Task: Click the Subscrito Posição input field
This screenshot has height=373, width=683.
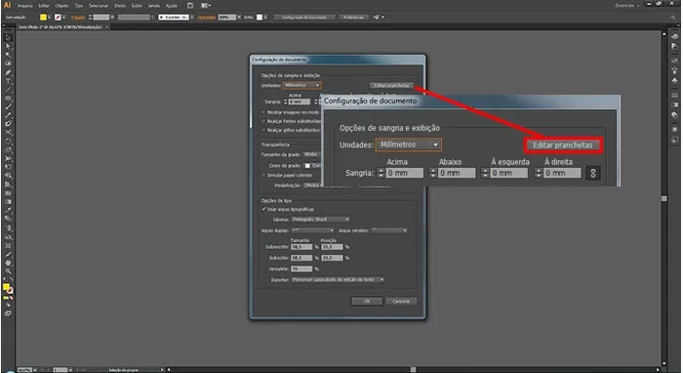Action: (x=332, y=258)
